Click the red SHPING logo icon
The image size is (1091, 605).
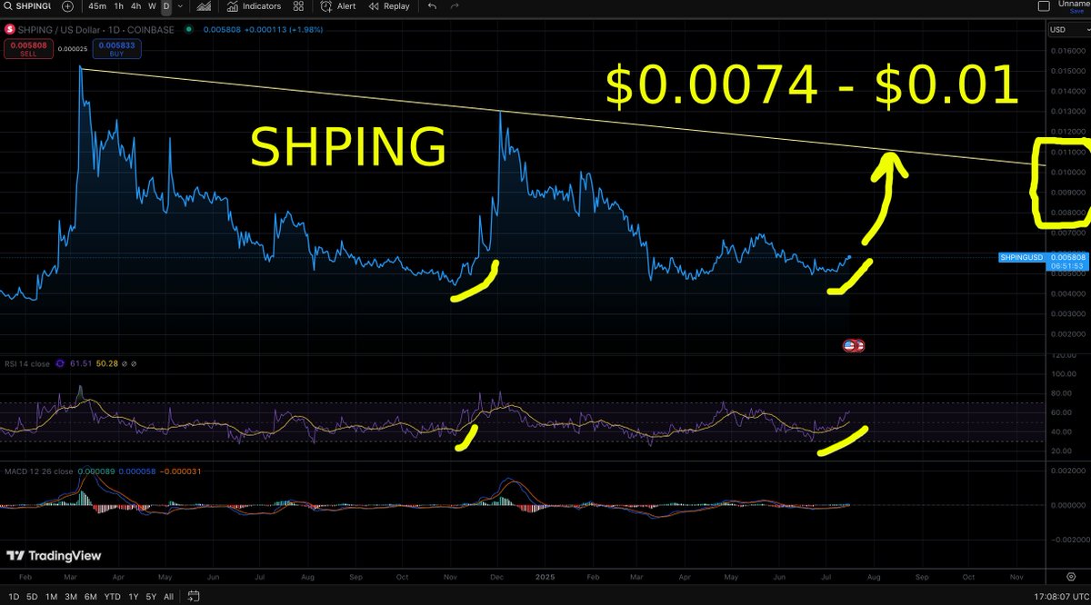[11, 29]
